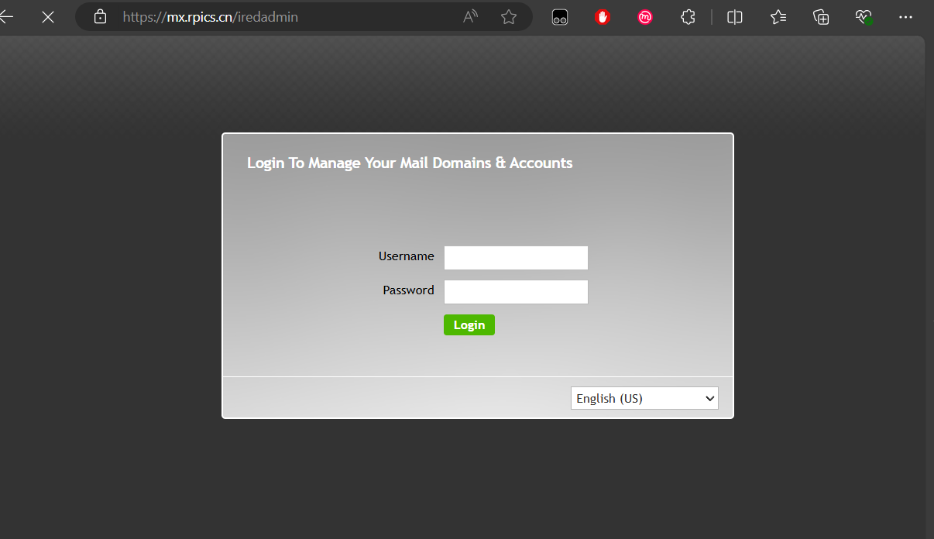Click the Username label
The height and width of the screenshot is (539, 934).
pyautogui.click(x=407, y=256)
